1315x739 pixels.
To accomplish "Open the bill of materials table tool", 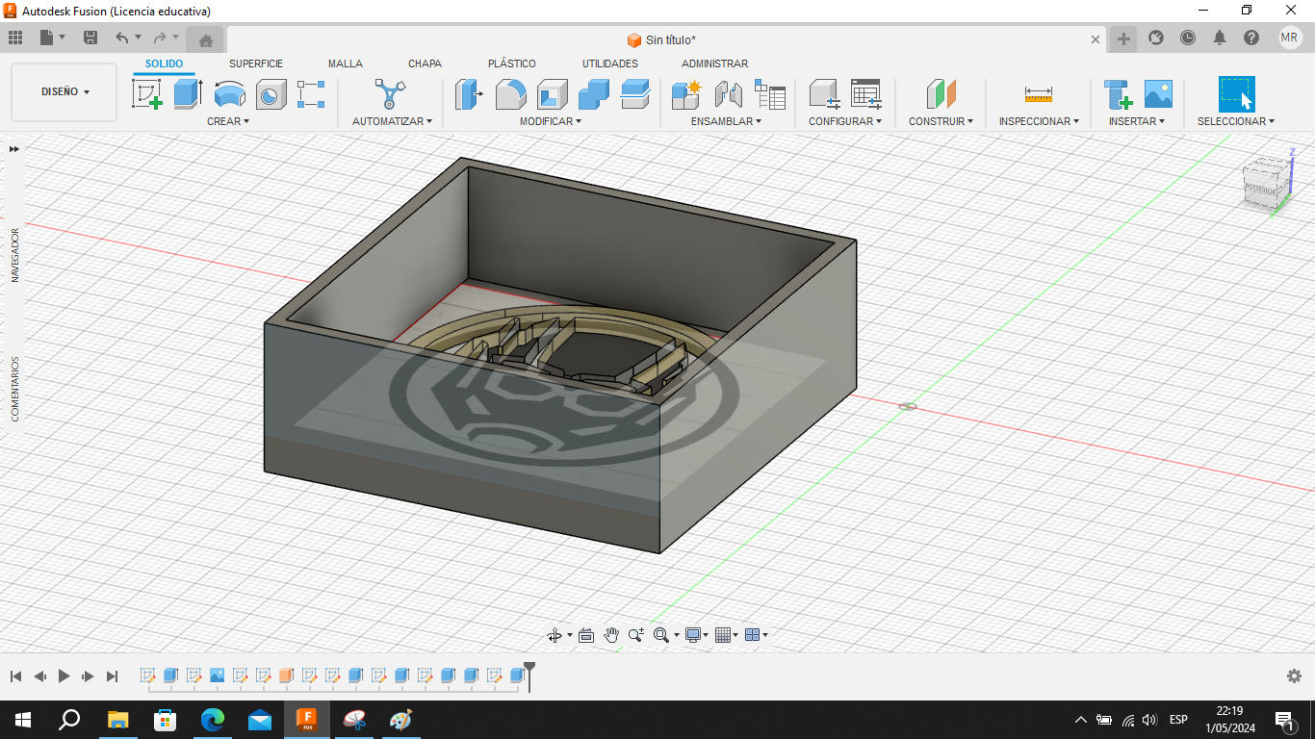I will pos(769,94).
